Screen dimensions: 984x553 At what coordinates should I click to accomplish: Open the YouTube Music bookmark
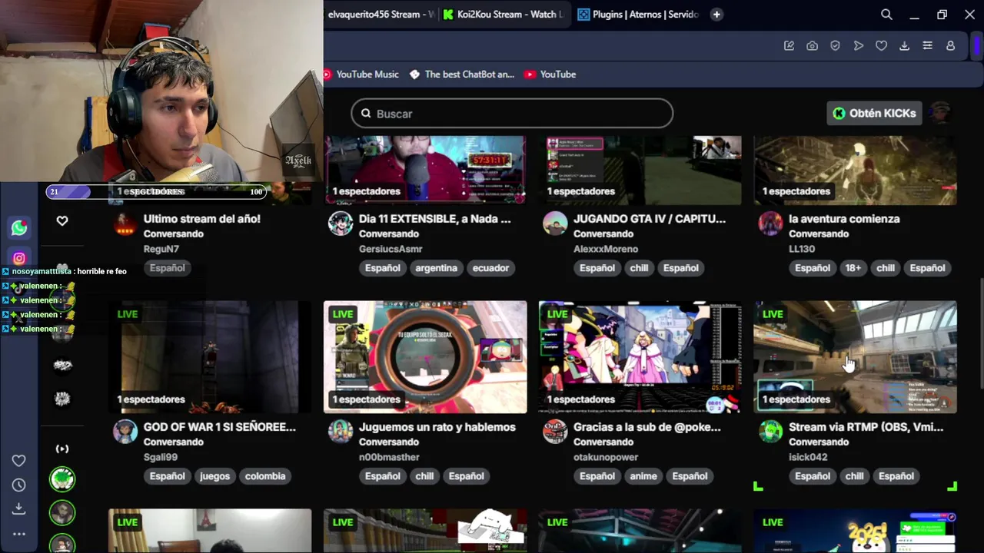coord(361,75)
